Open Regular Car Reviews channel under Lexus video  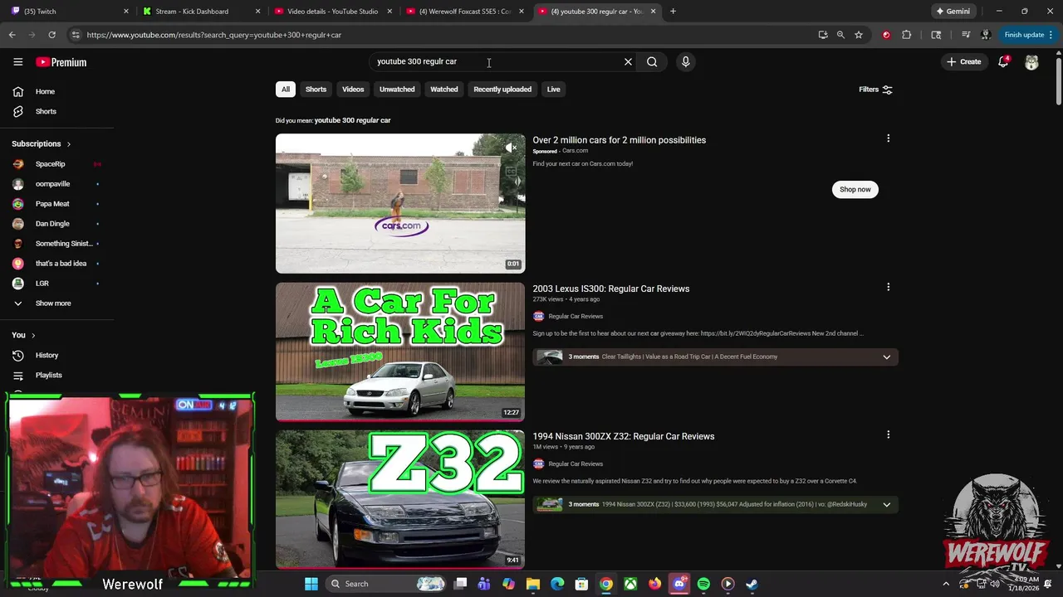(576, 316)
